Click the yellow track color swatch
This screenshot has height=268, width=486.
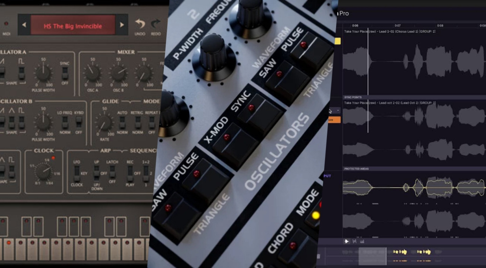(337, 41)
